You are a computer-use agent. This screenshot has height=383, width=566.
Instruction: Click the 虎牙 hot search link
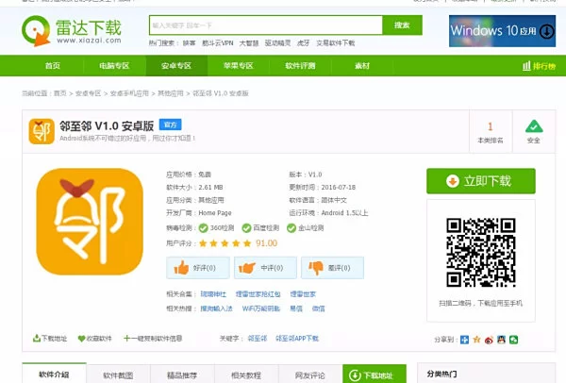click(303, 43)
